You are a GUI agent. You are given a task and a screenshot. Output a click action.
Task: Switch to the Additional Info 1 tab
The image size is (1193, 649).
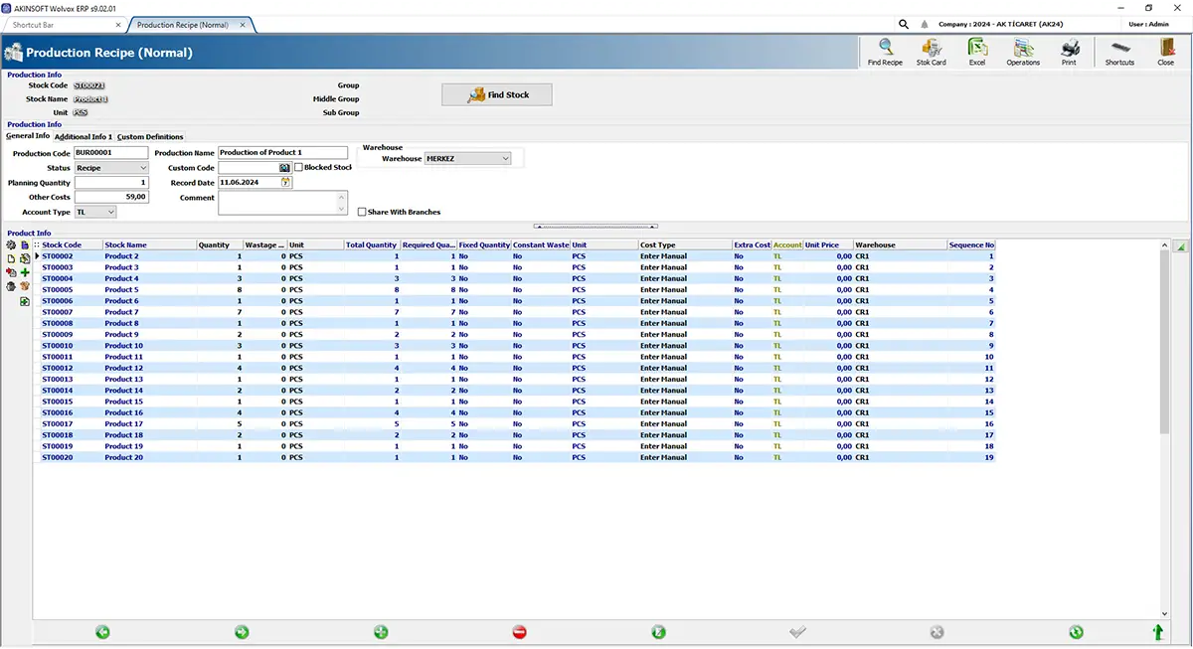point(84,136)
